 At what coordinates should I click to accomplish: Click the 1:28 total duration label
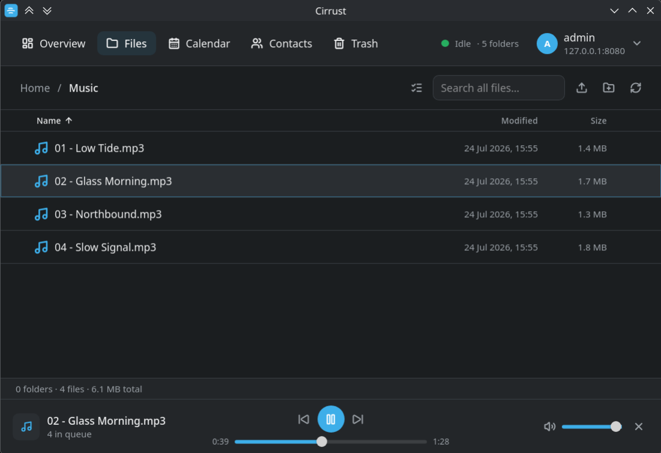[x=441, y=442]
